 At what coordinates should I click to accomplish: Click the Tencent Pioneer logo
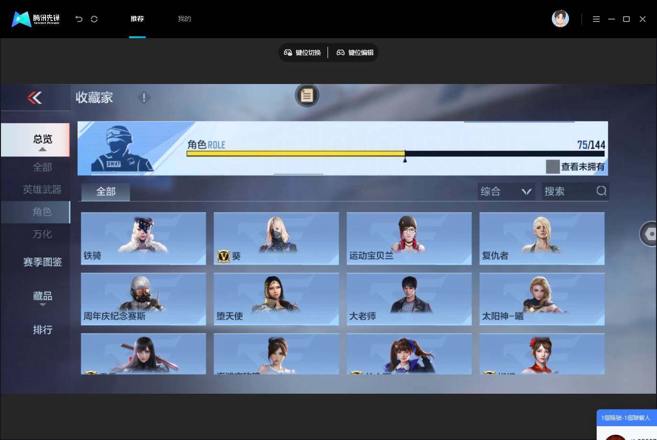tap(36, 19)
